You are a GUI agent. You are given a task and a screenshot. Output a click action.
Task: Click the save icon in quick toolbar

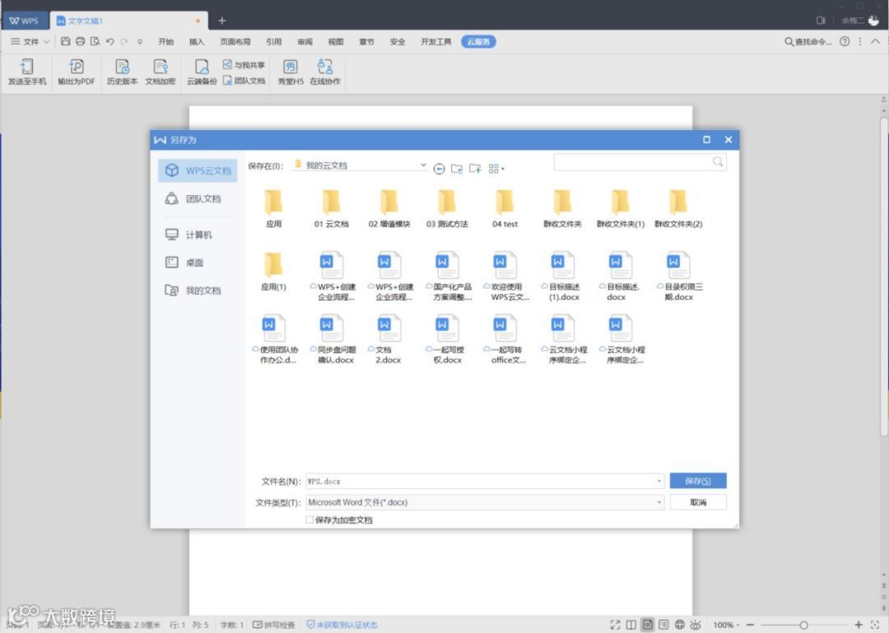(x=65, y=41)
